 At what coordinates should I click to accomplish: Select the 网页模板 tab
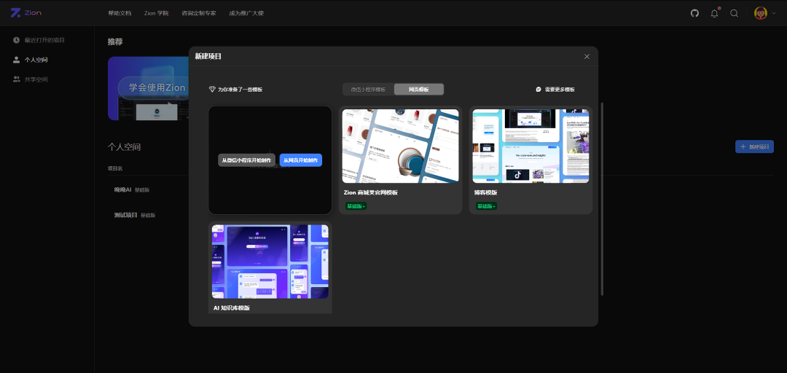coord(418,90)
